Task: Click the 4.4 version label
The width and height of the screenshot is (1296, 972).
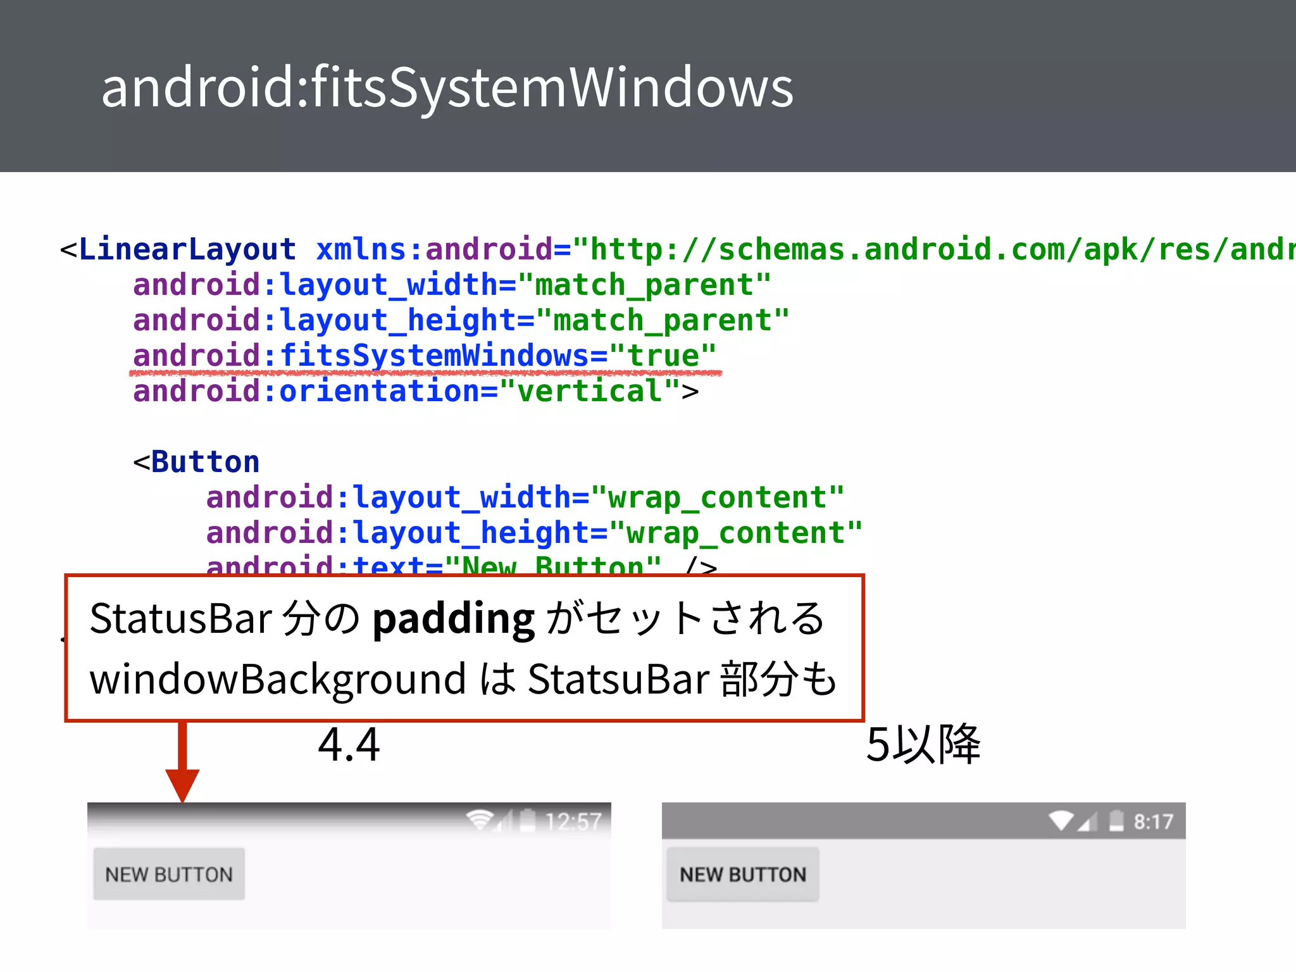Action: coord(349,744)
